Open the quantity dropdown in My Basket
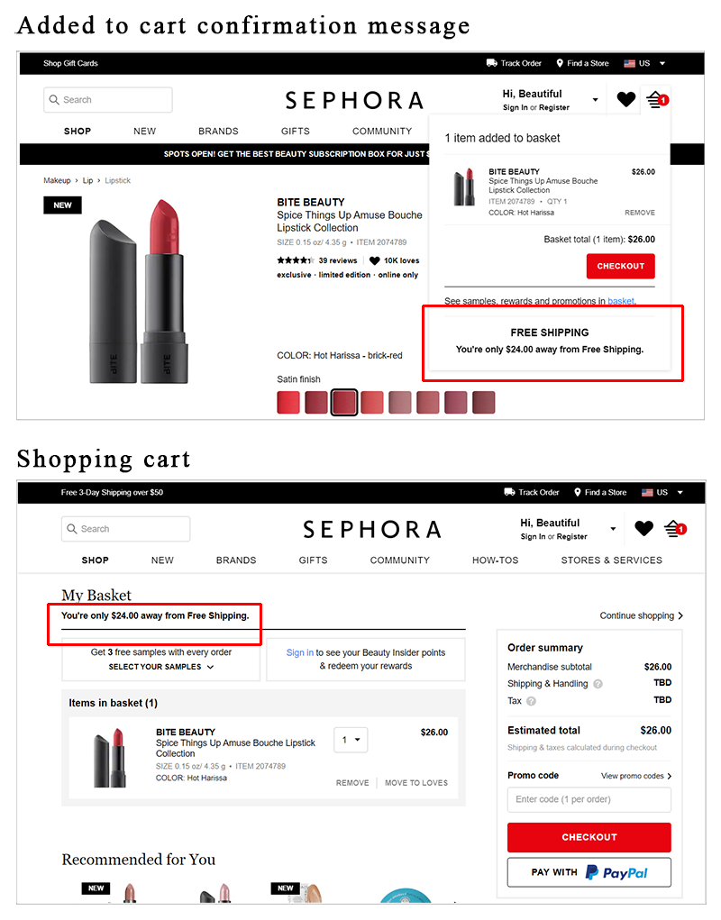This screenshot has height=920, width=721. pyautogui.click(x=351, y=740)
